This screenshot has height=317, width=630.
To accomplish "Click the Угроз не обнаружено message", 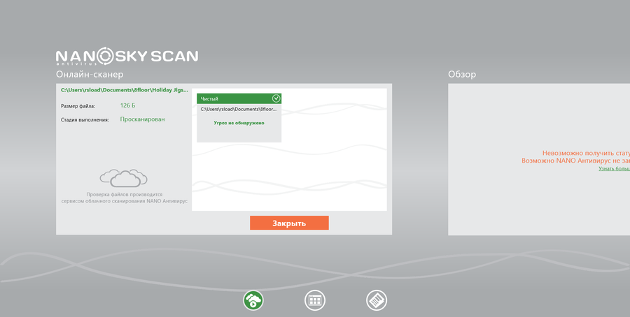I will click(x=239, y=123).
